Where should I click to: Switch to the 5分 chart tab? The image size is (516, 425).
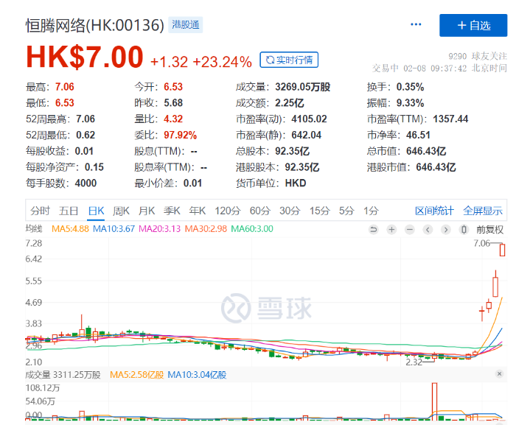[x=346, y=211]
